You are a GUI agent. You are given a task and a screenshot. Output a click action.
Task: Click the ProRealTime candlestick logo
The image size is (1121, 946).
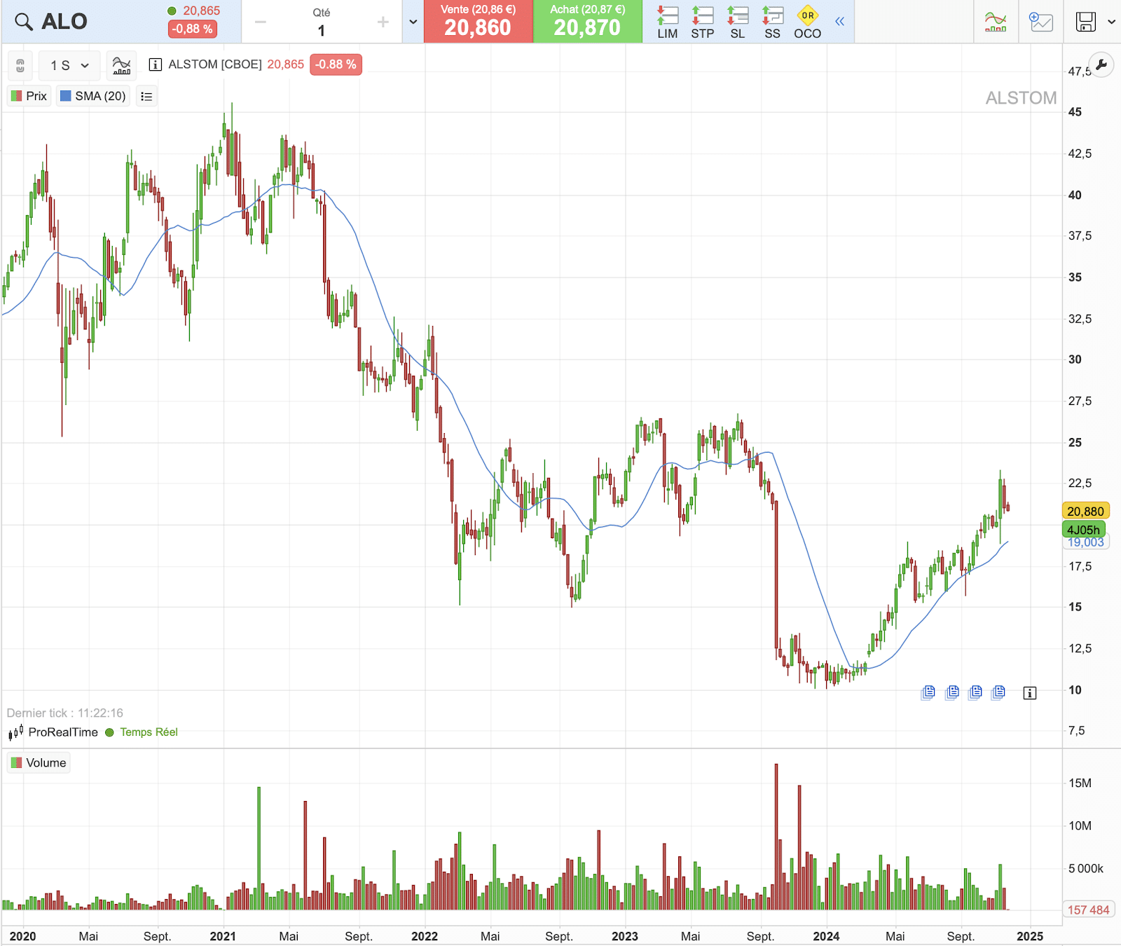click(16, 732)
